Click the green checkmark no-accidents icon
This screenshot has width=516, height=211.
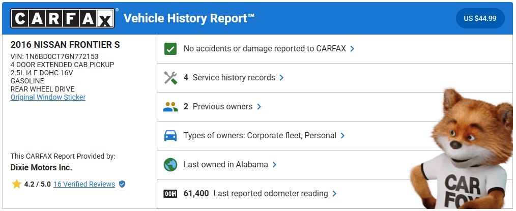170,49
